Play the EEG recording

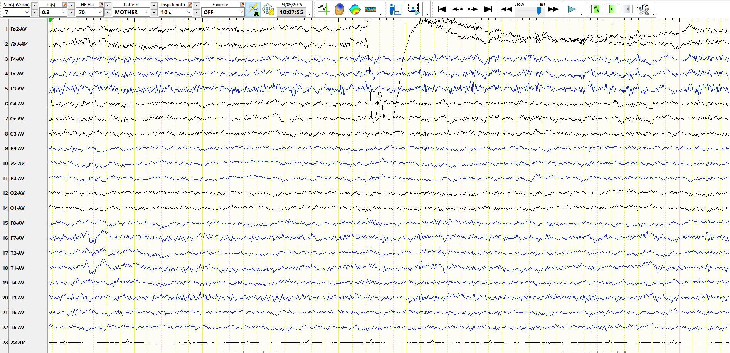[572, 9]
